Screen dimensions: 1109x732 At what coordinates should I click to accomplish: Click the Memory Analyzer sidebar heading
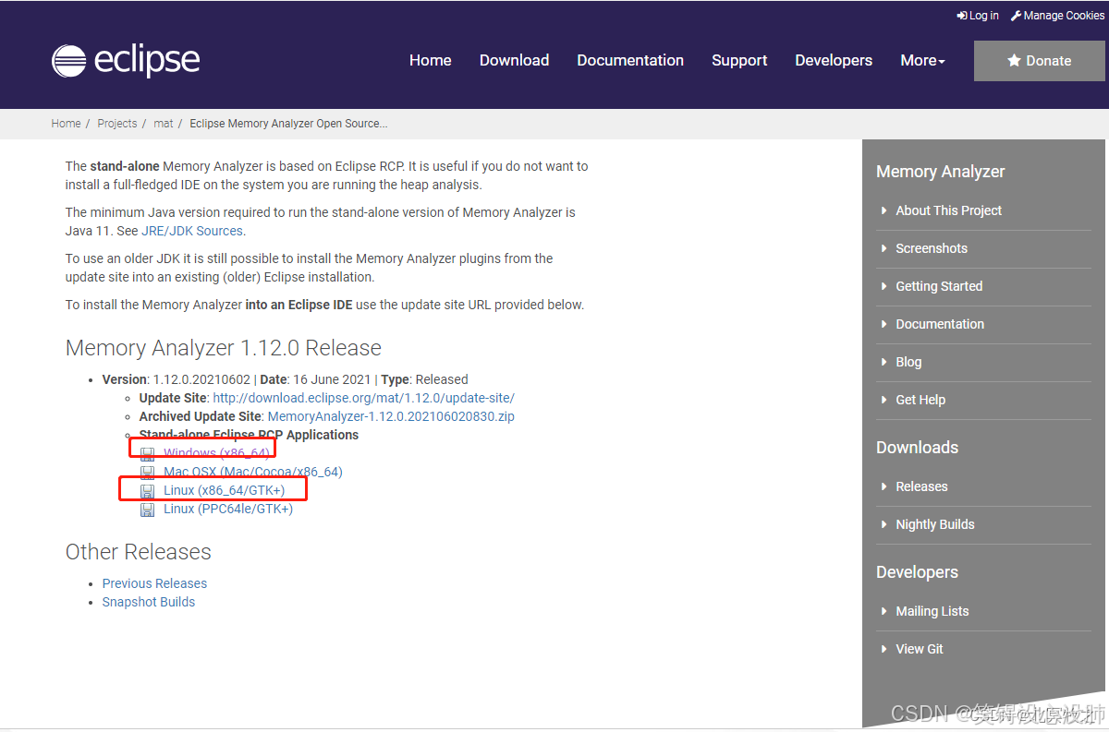click(x=940, y=172)
